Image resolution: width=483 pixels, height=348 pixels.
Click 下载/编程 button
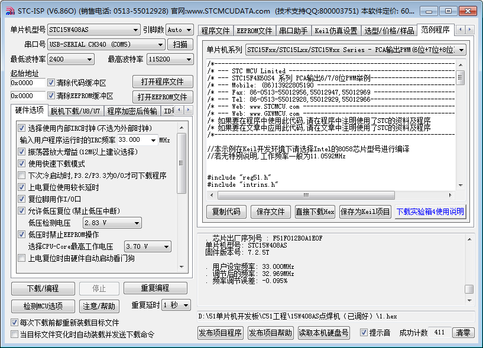pos(43,288)
